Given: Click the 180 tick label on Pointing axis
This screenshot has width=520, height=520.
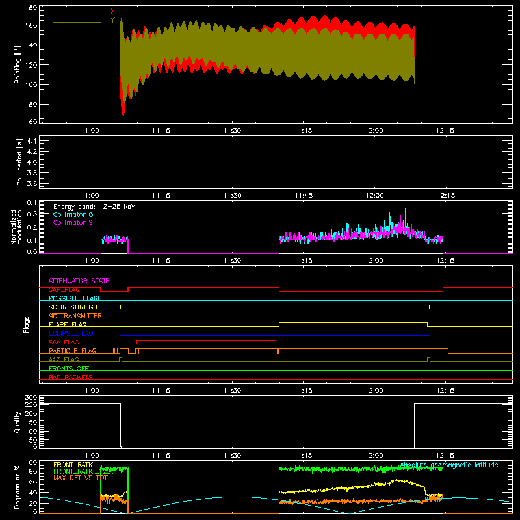Looking at the screenshot, I should (31, 8).
